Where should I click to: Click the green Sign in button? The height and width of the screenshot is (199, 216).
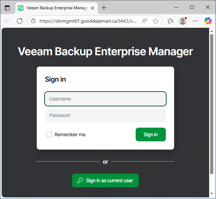150,134
